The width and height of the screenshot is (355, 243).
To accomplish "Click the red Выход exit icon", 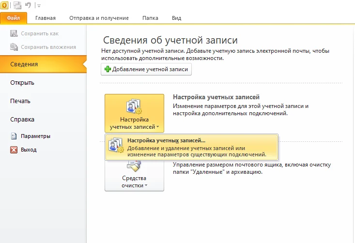I will [x=14, y=150].
